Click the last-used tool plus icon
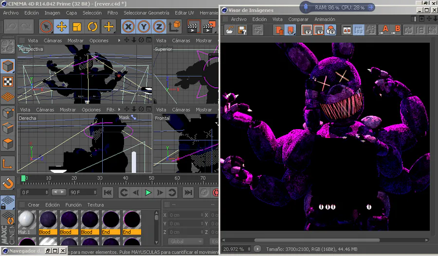This screenshot has height=256, width=438. point(109,27)
